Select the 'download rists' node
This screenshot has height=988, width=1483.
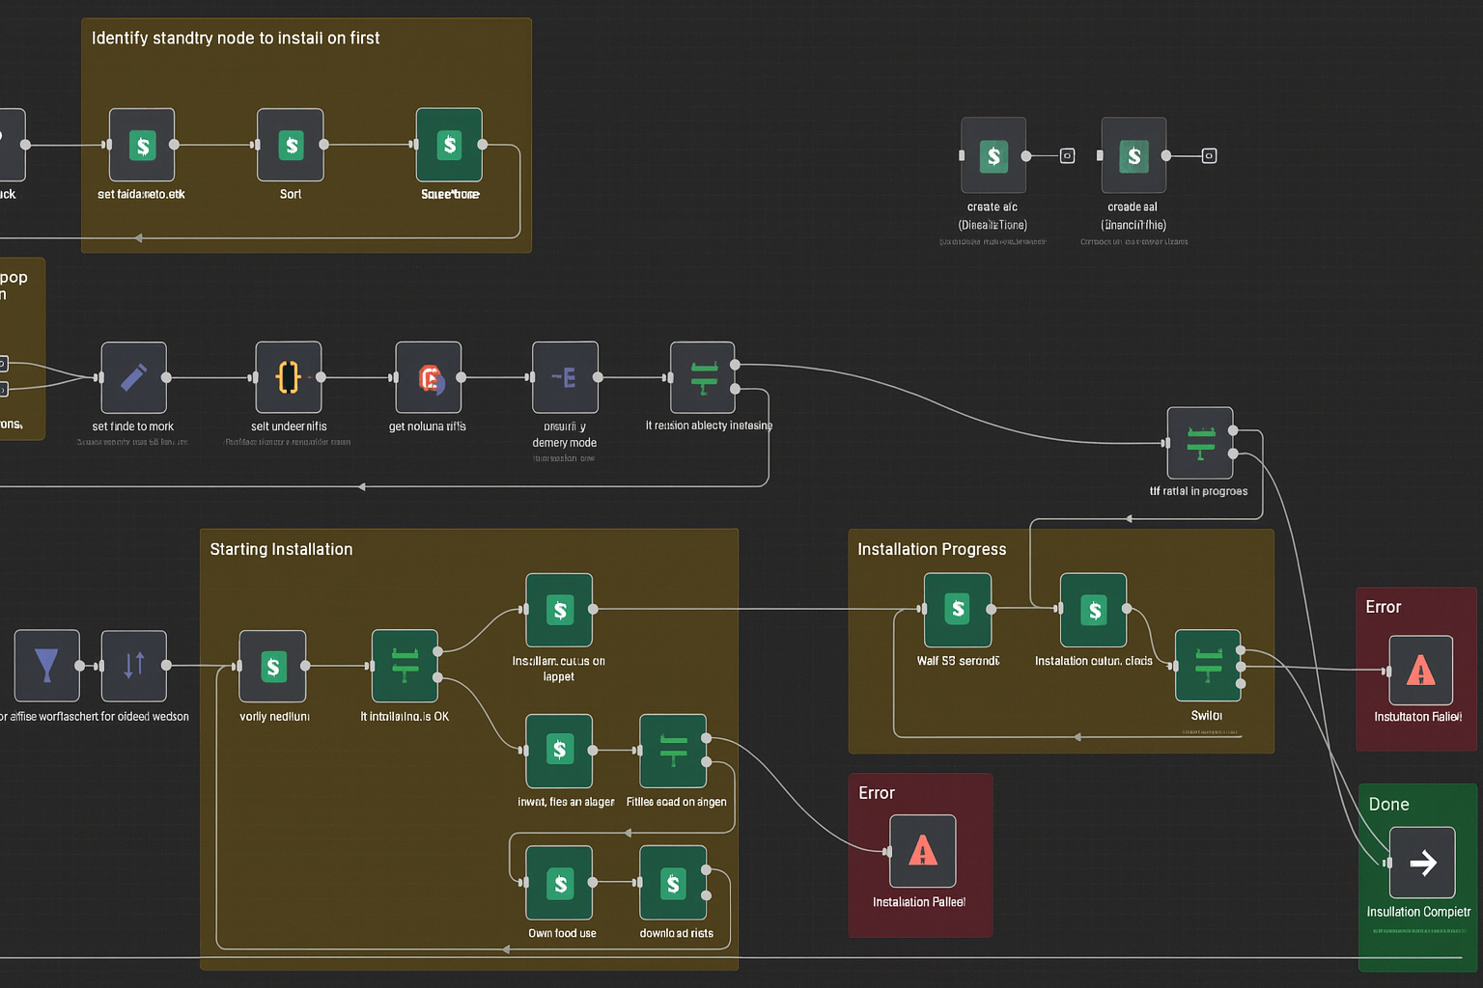point(673,883)
